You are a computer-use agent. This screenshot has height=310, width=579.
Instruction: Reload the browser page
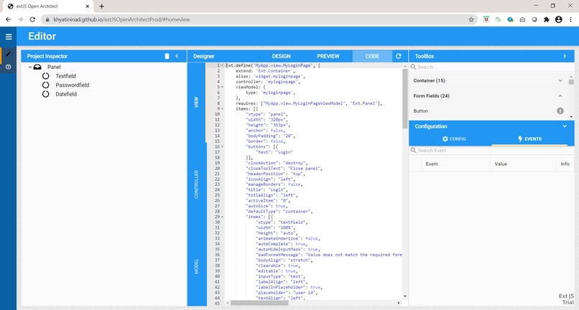tap(32, 19)
